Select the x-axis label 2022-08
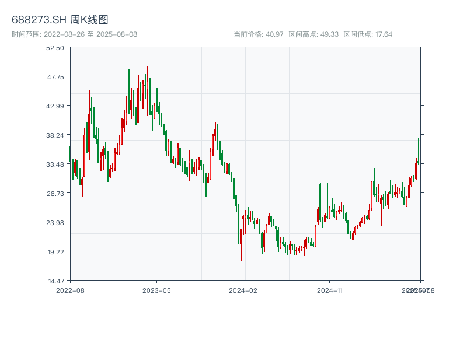 point(70,290)
